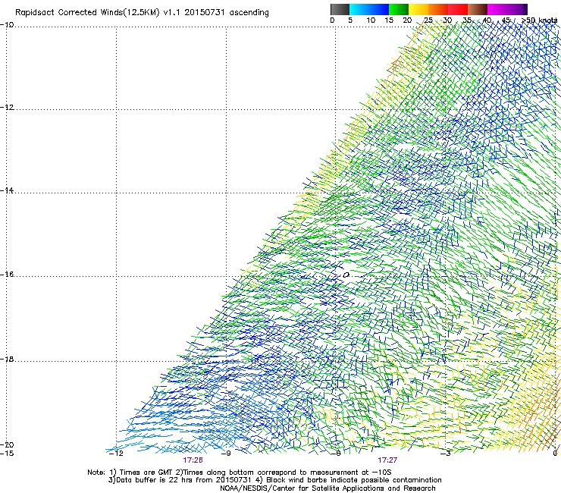Click the green 15-20 knots legend segment
The image size is (561, 493).
point(399,9)
